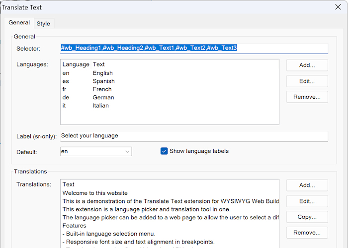This screenshot has height=248, width=348.
Task: Click Add button beside Languages list
Action: (307, 65)
